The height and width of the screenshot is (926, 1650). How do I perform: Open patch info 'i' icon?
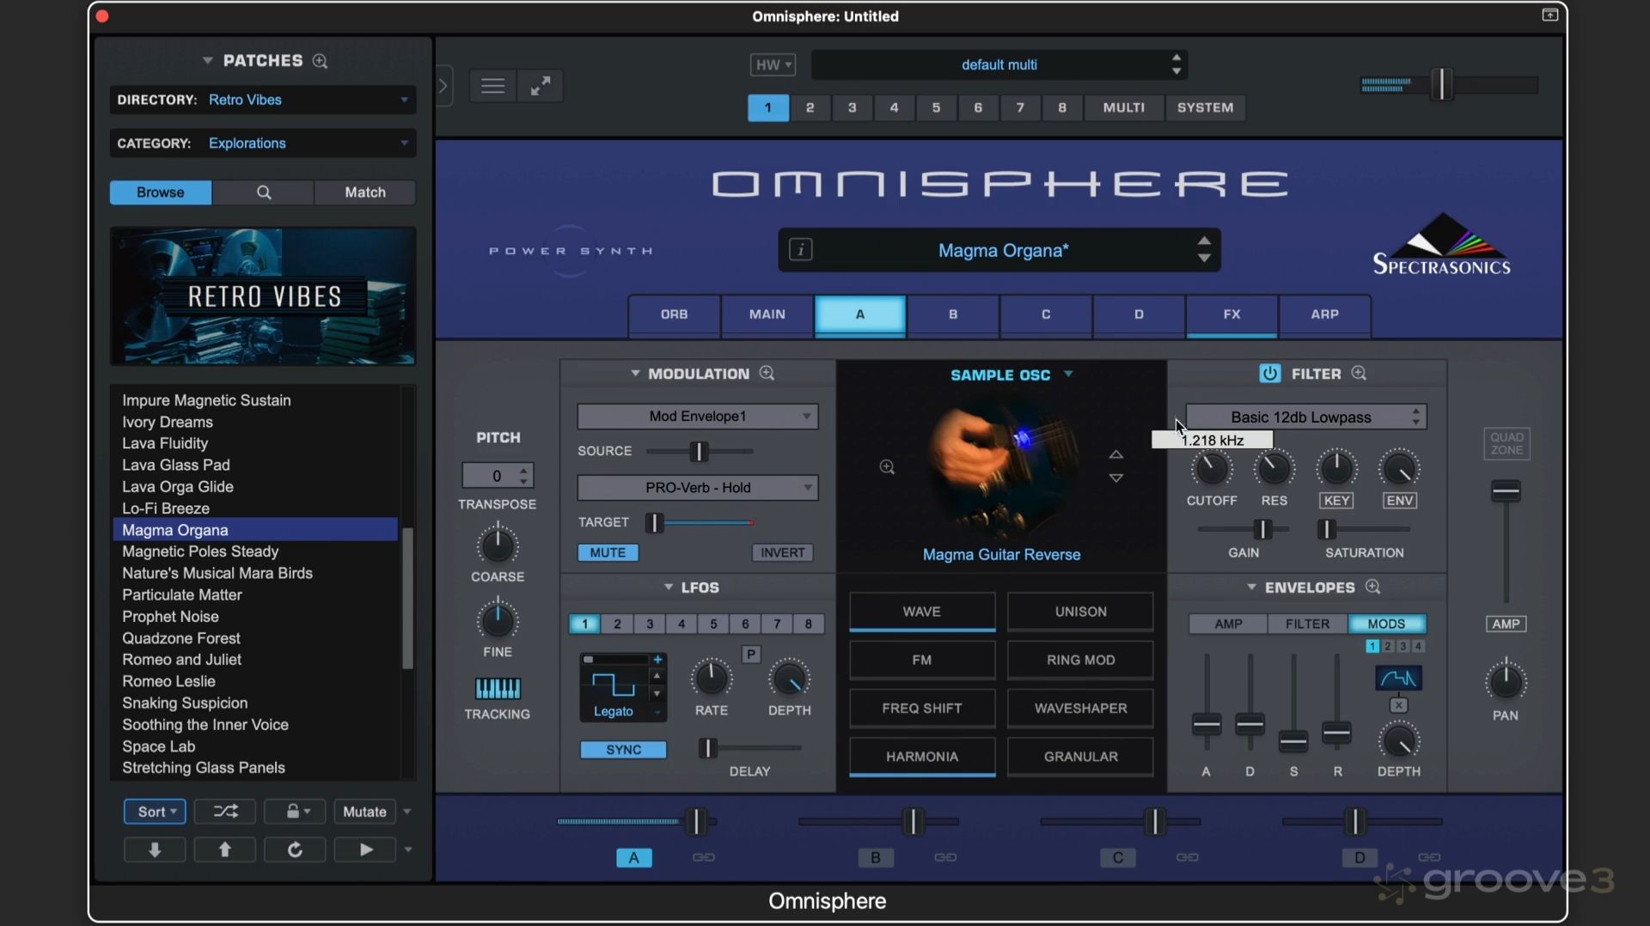(x=801, y=250)
